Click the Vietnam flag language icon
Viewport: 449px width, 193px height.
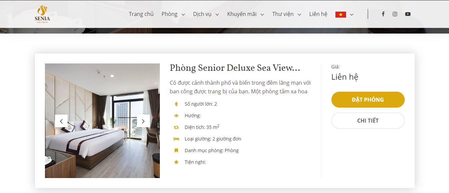[x=341, y=14]
